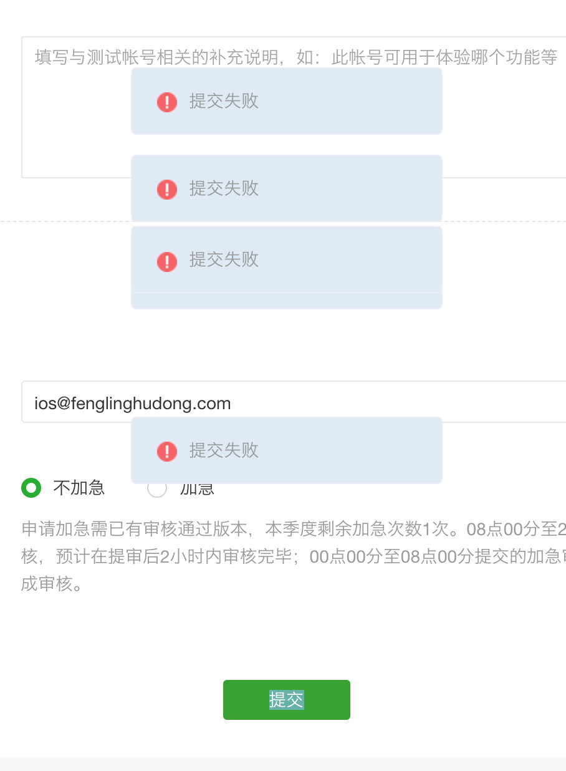Image resolution: width=566 pixels, height=771 pixels.
Task: Select the 不加急 radio button
Action: pyautogui.click(x=31, y=487)
